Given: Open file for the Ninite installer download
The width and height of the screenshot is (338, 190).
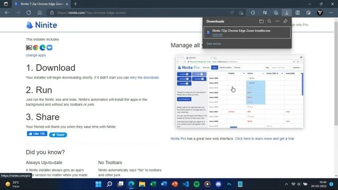Looking at the screenshot, I should click(x=217, y=35).
